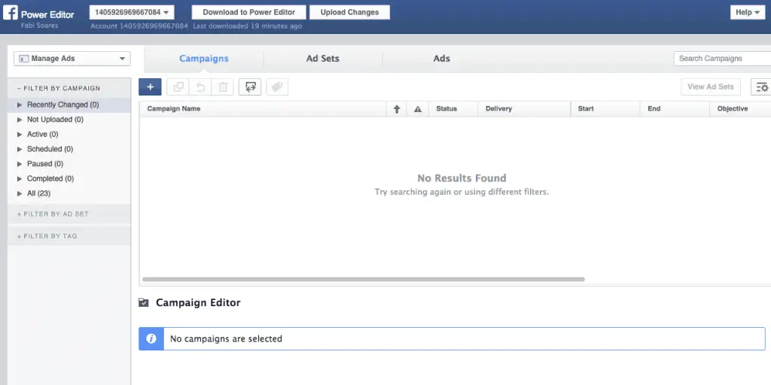Open the account number dropdown
This screenshot has height=385, width=771.
click(x=132, y=12)
